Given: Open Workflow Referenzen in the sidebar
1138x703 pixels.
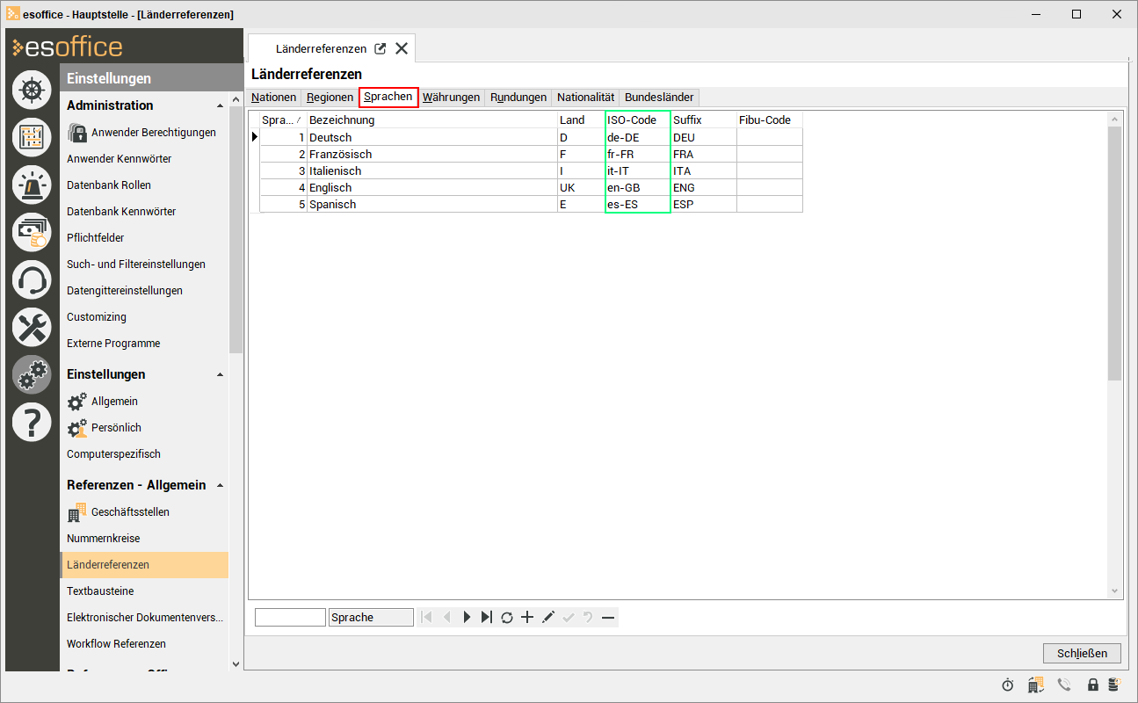Looking at the screenshot, I should pyautogui.click(x=116, y=644).
